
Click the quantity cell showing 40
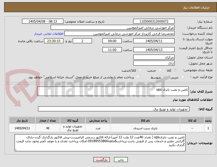point(48,128)
